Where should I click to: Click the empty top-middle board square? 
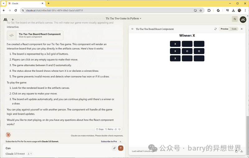point(187,44)
